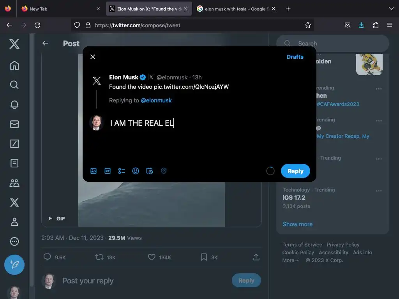Click the blue compose post button
This screenshot has width=399, height=299.
[x=14, y=265]
